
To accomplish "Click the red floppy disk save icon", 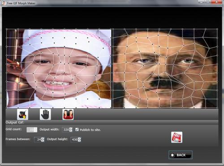I will (x=177, y=137).
